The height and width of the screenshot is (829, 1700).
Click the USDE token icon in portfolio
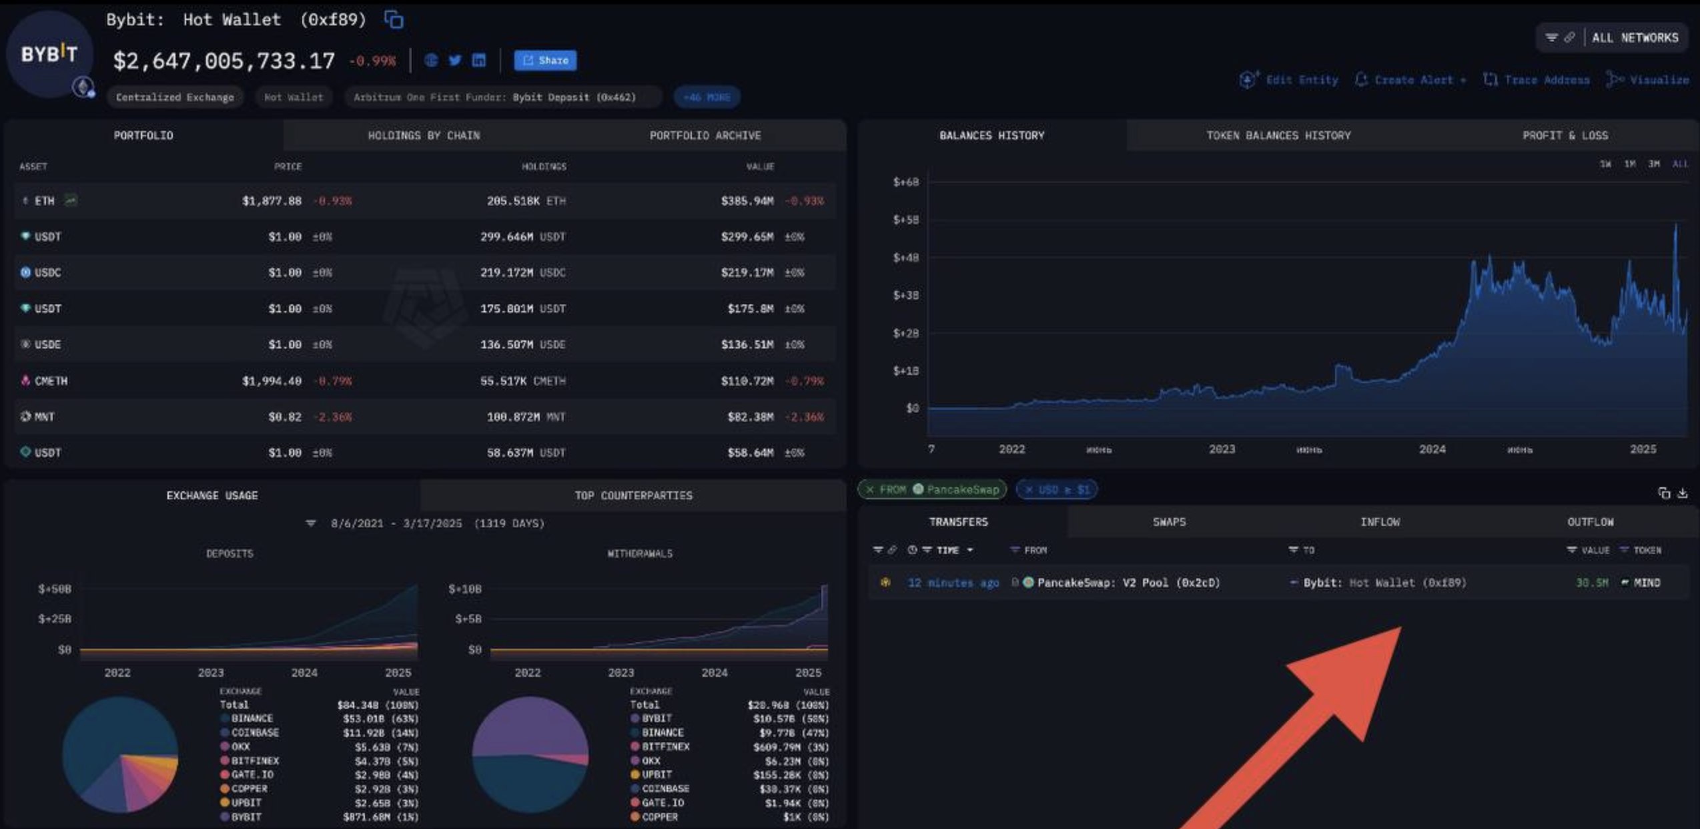(25, 344)
